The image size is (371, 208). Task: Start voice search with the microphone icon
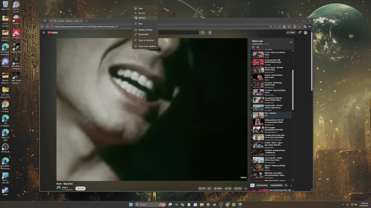pyautogui.click(x=210, y=32)
